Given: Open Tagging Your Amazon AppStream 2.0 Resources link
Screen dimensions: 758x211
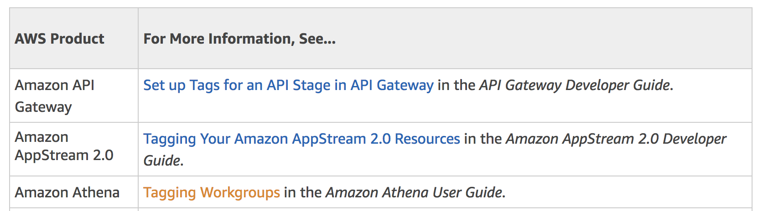Looking at the screenshot, I should click(301, 139).
